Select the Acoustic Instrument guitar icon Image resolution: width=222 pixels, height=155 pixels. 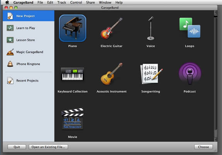pos(112,74)
